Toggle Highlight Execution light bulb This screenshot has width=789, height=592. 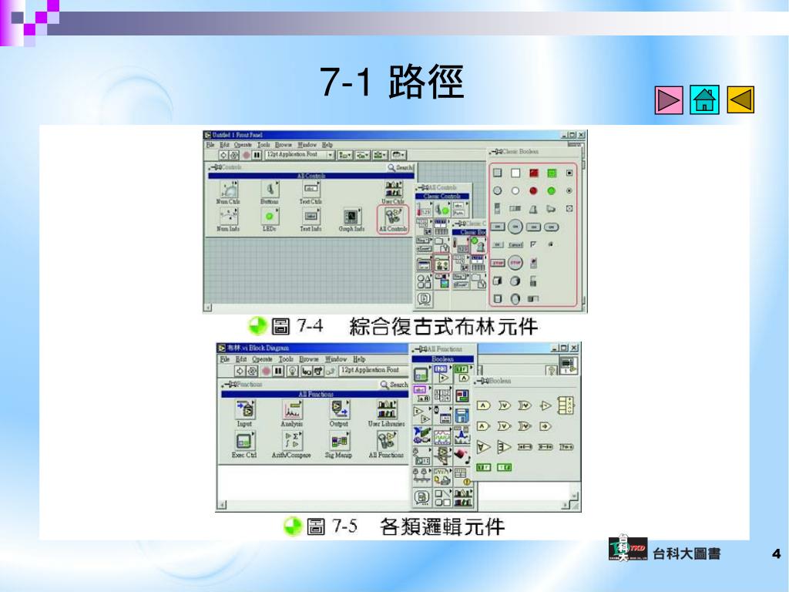[x=292, y=371]
